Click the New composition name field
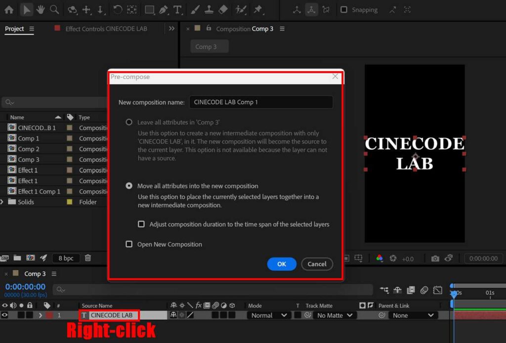Screen dimensions: 506x343 pos(261,102)
